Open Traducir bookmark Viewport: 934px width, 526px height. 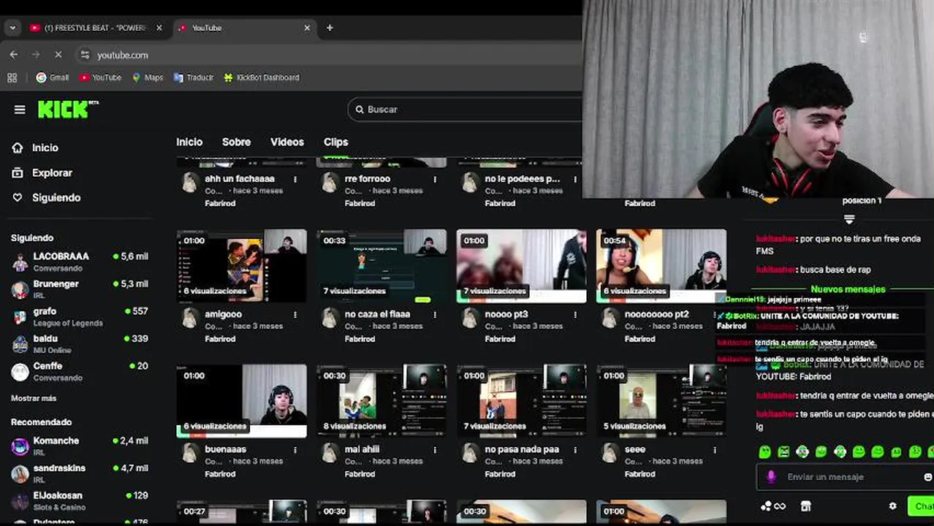pos(194,77)
